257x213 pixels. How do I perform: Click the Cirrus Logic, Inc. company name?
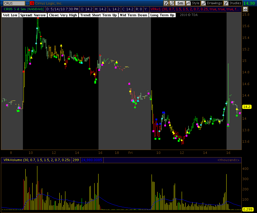49,3
